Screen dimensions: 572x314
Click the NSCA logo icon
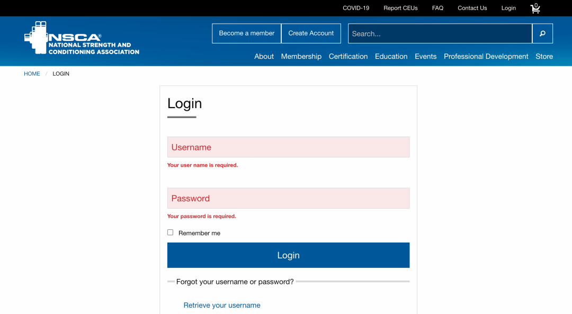click(37, 38)
